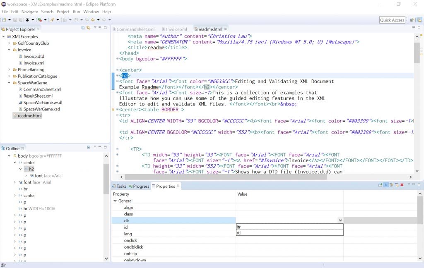Toggle Show Categories in Properties toolbar

[386, 185]
